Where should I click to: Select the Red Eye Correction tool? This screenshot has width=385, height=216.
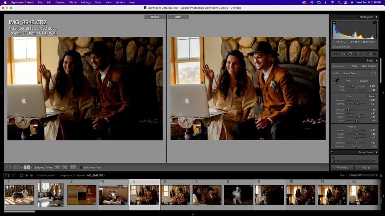[x=350, y=54]
